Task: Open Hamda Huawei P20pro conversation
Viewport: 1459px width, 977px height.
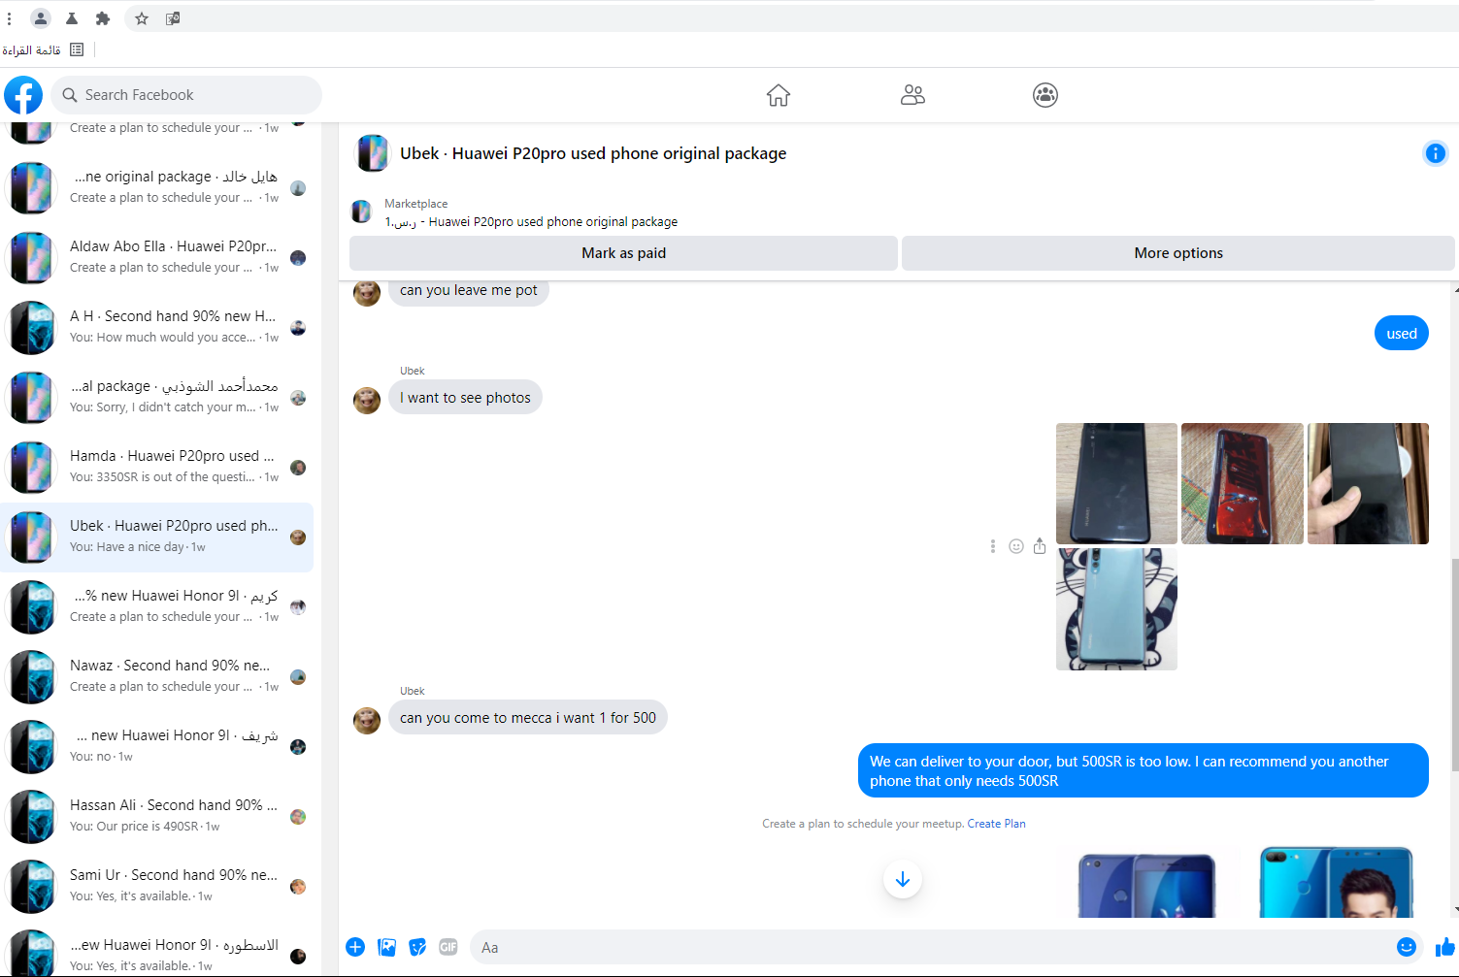Action: pyautogui.click(x=157, y=467)
